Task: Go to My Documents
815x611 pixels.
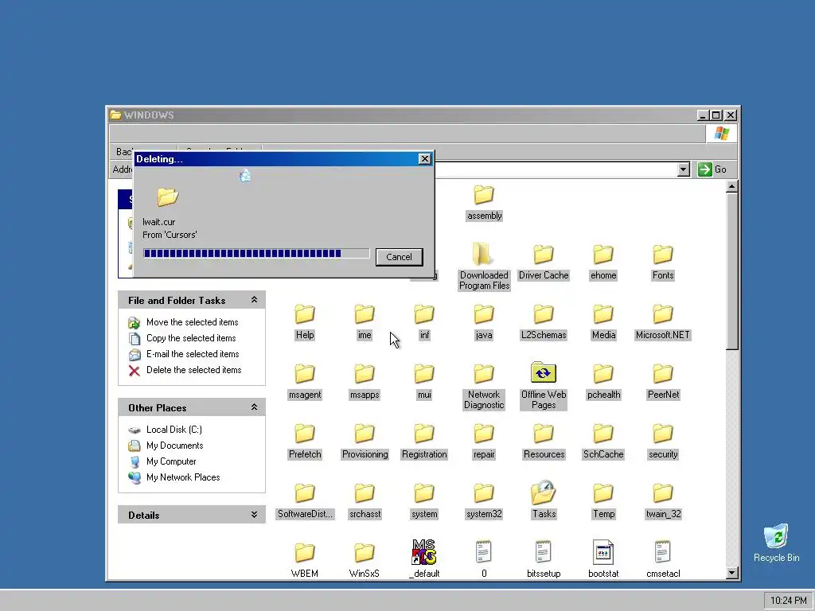Action: 174,446
